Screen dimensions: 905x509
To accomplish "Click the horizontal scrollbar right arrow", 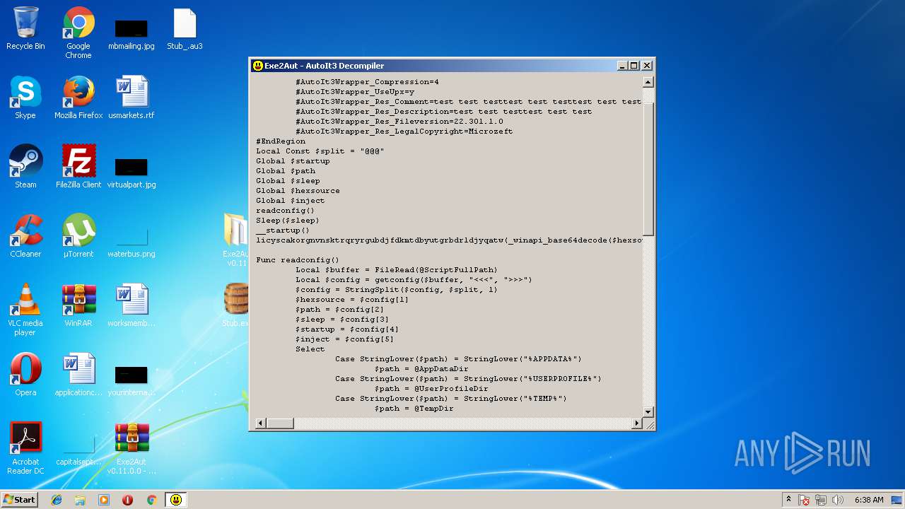I will [x=637, y=423].
